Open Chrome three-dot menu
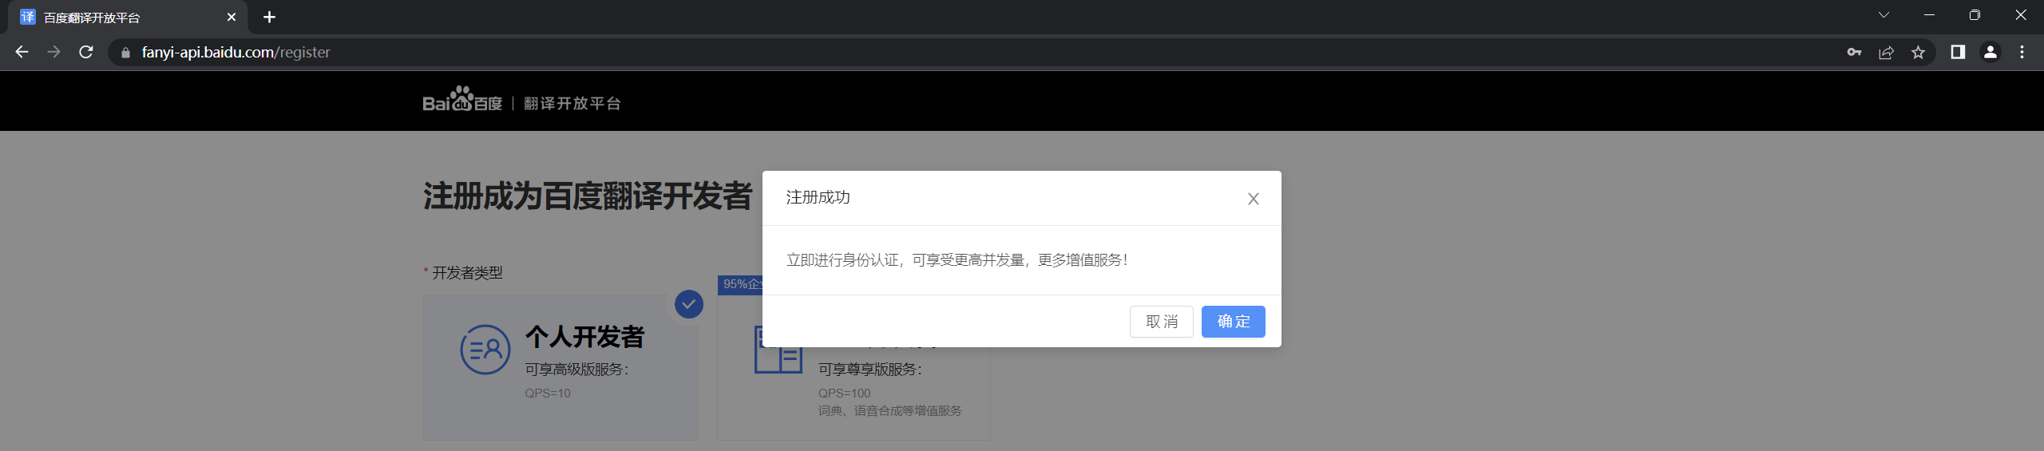Screen dimensions: 2044x451 pyautogui.click(x=2022, y=52)
